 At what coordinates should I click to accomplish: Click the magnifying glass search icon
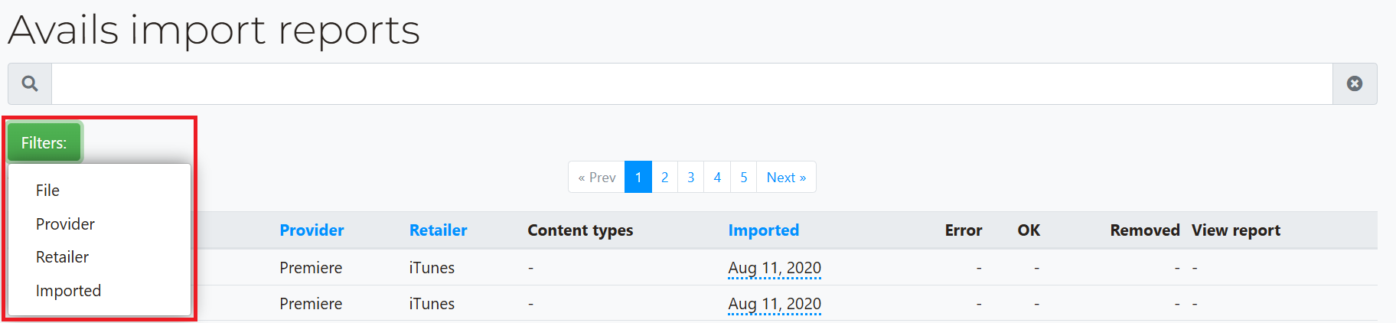click(x=30, y=83)
